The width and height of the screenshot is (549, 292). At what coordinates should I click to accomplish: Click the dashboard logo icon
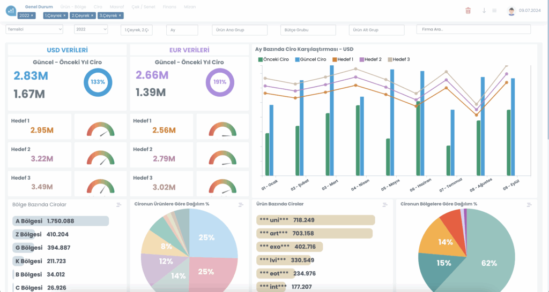tap(11, 11)
